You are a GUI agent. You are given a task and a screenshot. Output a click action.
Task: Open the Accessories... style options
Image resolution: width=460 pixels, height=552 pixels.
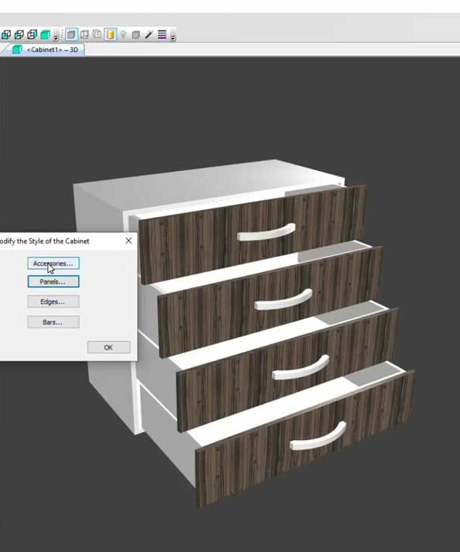click(x=53, y=263)
